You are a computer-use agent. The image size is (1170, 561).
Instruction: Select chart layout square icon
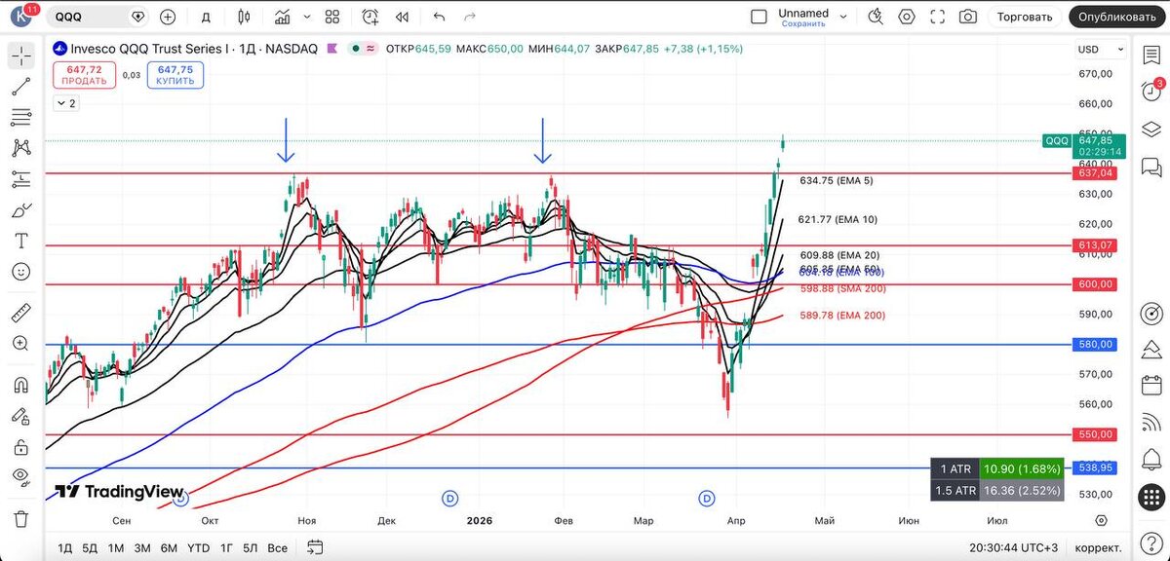click(759, 17)
